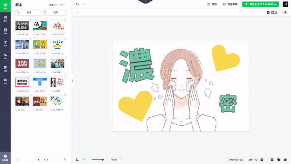Open the 圖片 images panel
This screenshot has height=164, width=291.
click(5, 19)
